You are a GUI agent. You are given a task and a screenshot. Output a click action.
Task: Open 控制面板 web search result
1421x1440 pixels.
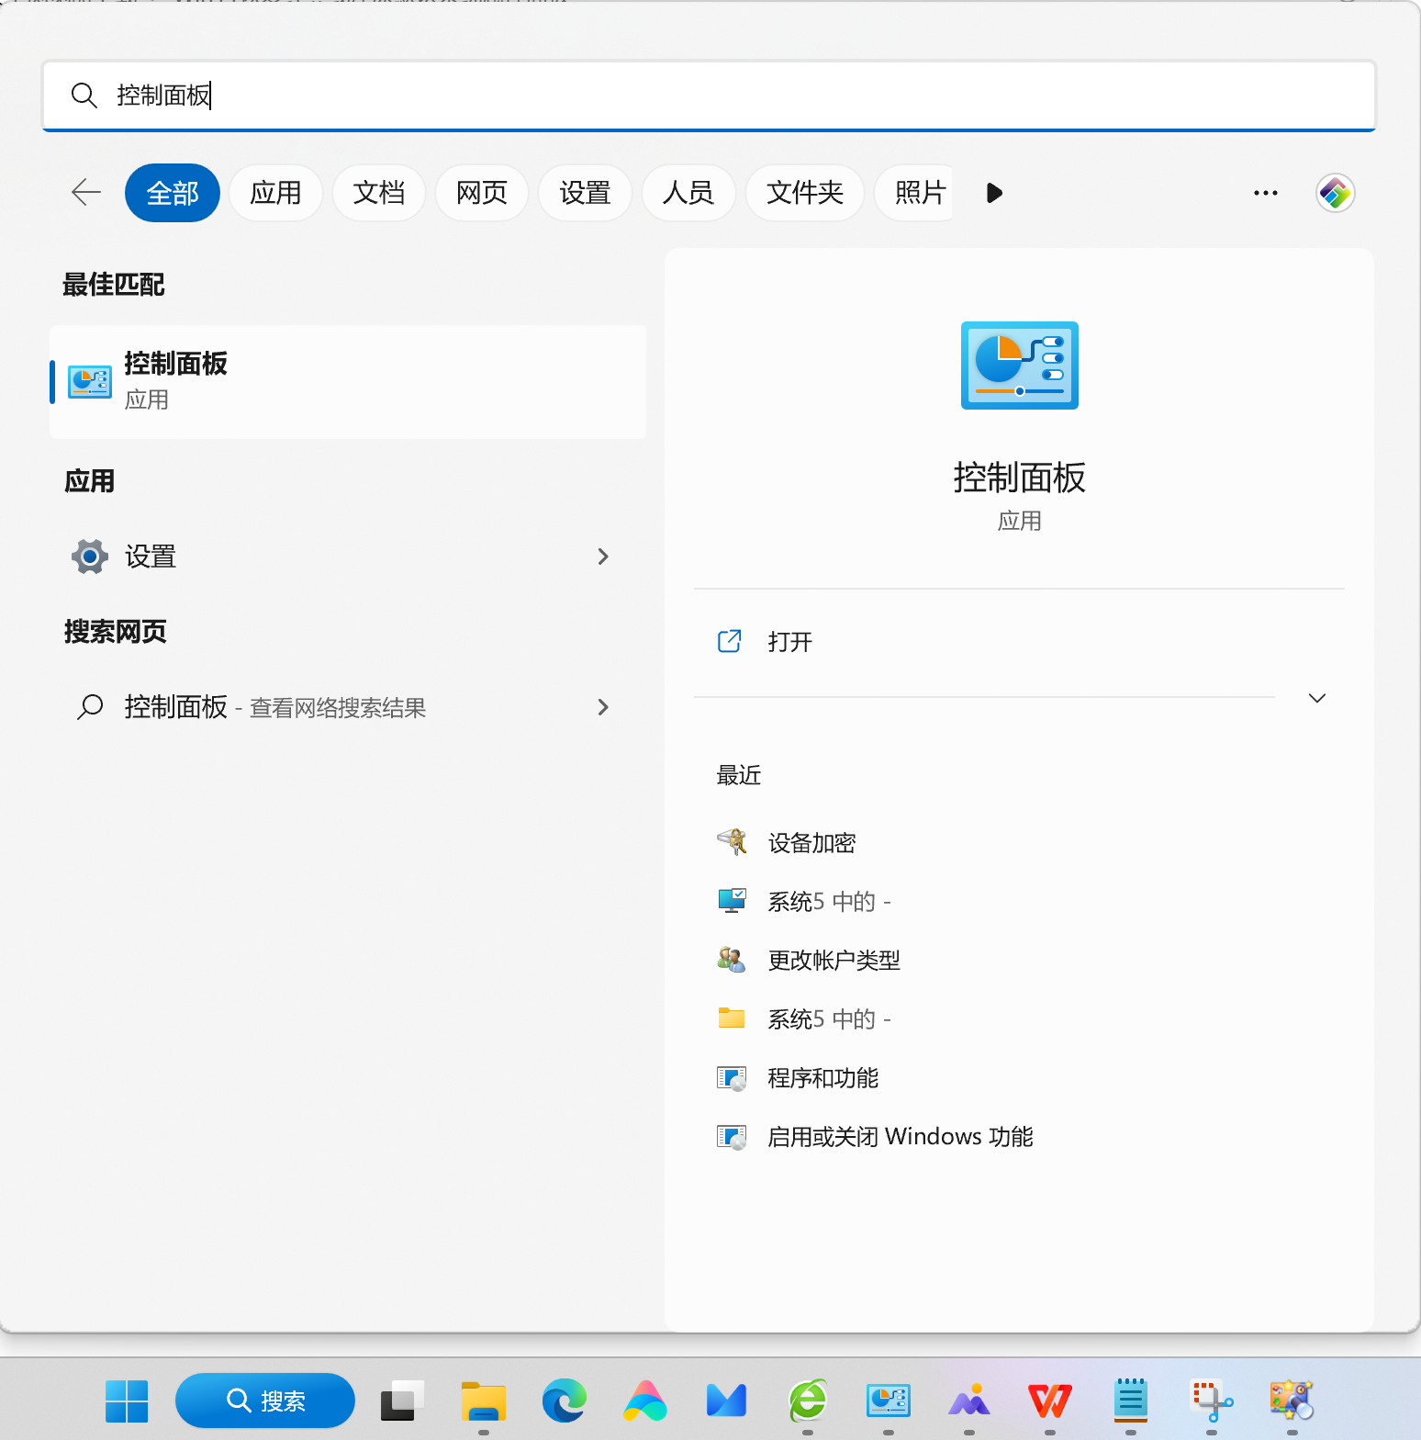[x=348, y=707]
